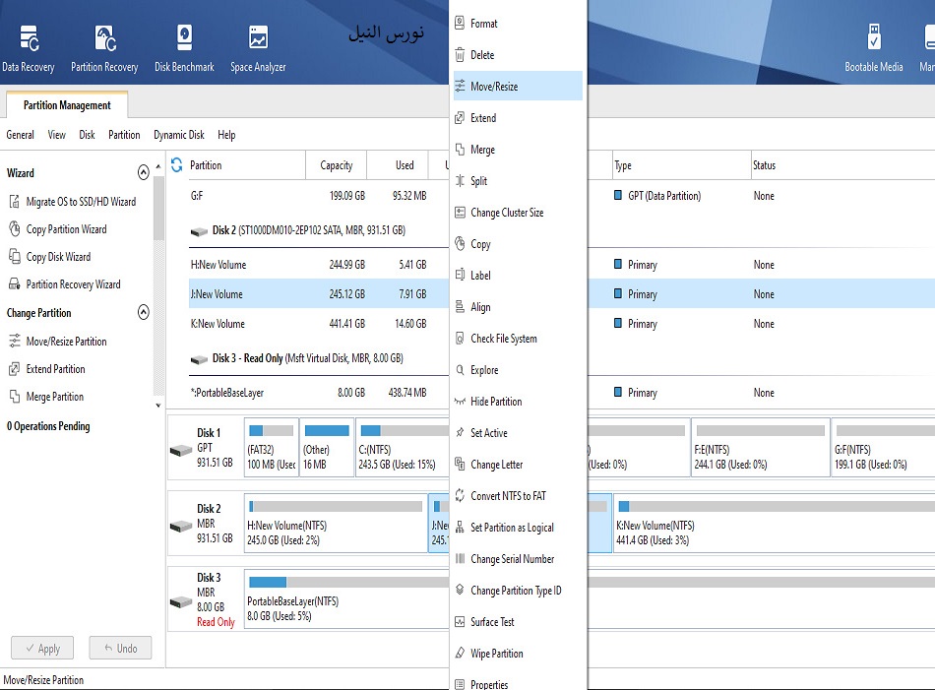Image resolution: width=935 pixels, height=690 pixels.
Task: Click the Disk 2 drive icon in the disk map
Action: 181,525
